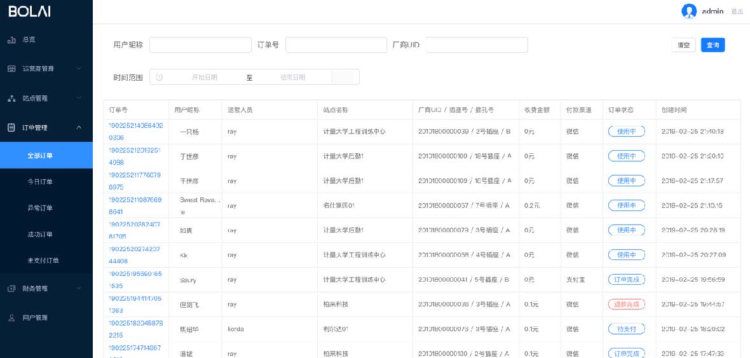The height and width of the screenshot is (358, 750).
Task: Collapse the 订单管理 submenu chevron
Action: tap(79, 127)
